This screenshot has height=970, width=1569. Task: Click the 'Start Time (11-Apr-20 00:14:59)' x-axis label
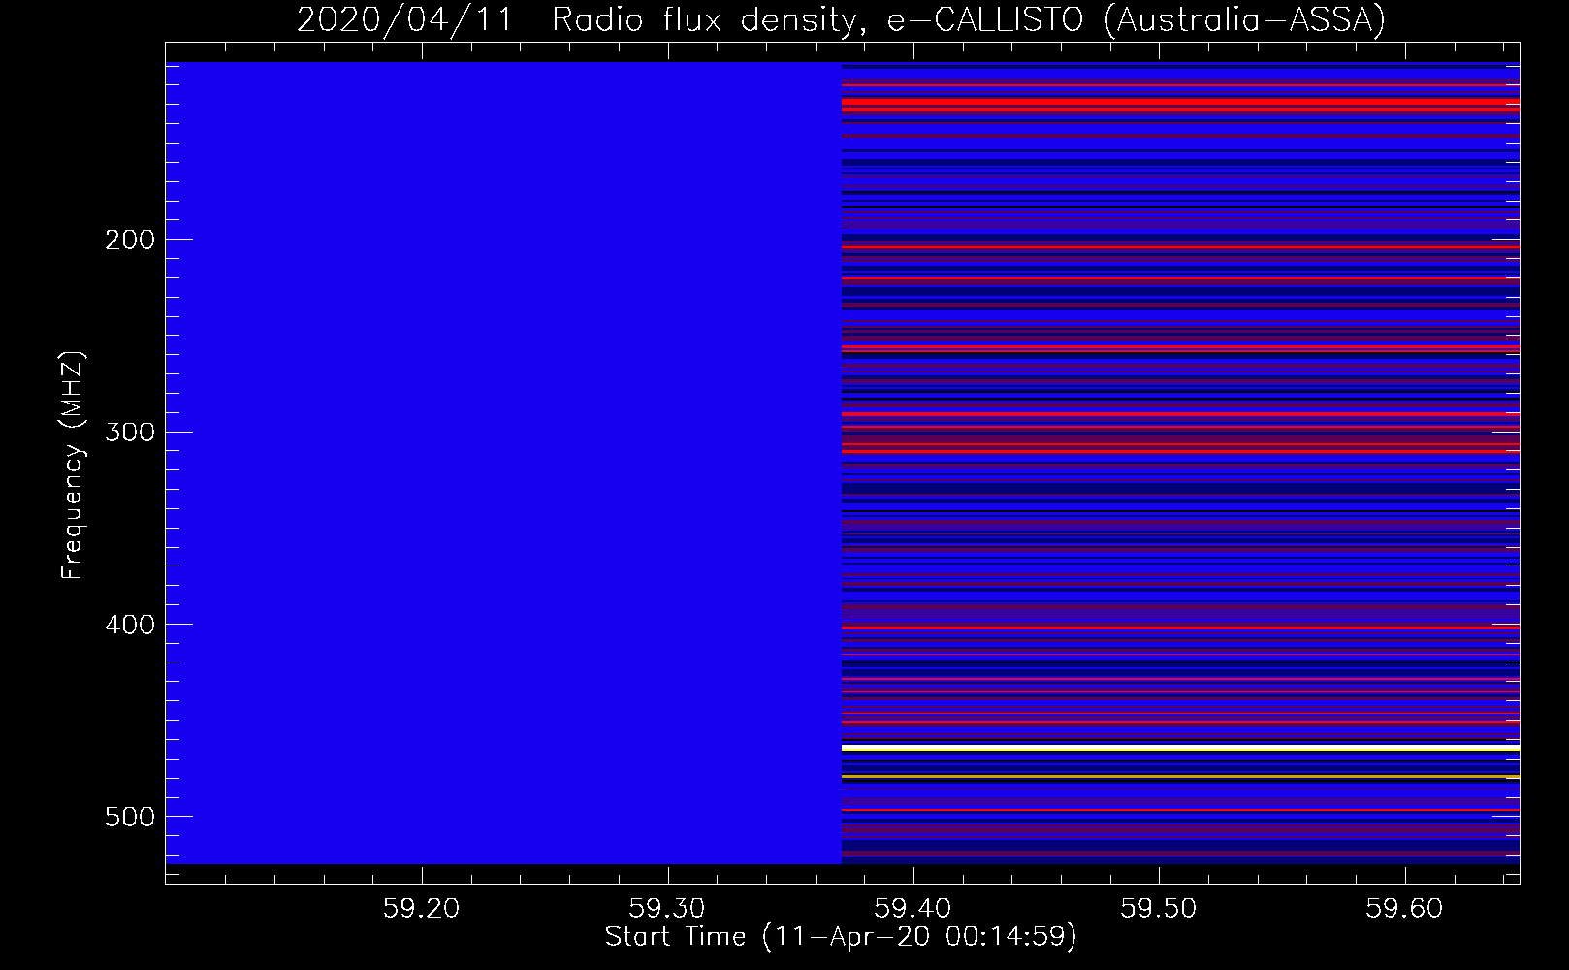tap(841, 937)
